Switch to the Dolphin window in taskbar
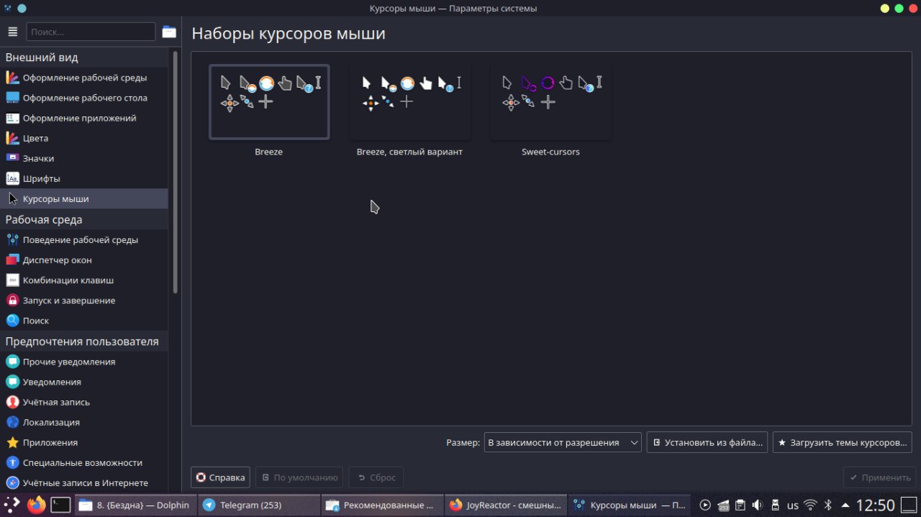Image resolution: width=921 pixels, height=517 pixels. pyautogui.click(x=135, y=505)
